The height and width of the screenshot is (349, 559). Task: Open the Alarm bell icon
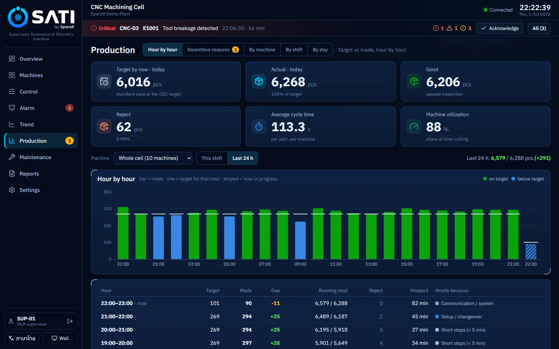coord(12,108)
